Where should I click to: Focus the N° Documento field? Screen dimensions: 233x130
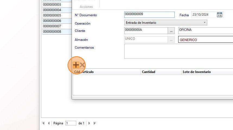click(149, 15)
